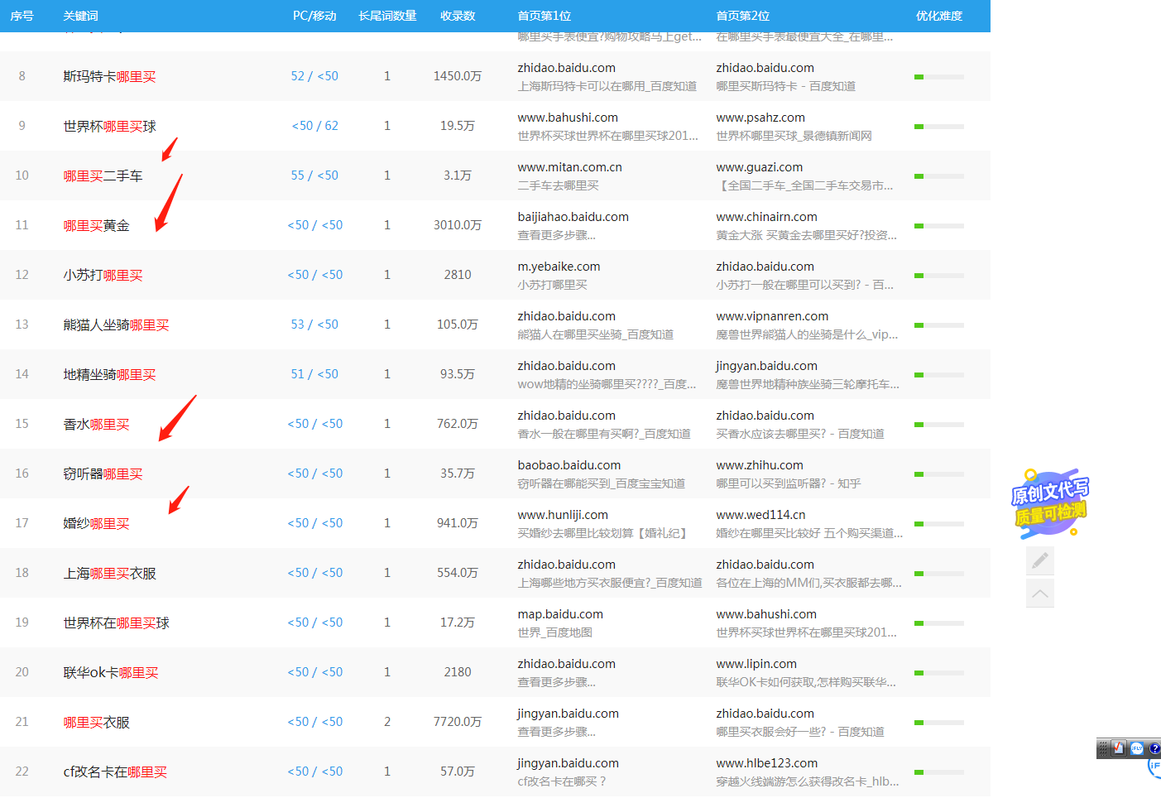The width and height of the screenshot is (1161, 798).
Task: Sort by the 收录数 column header
Action: tap(458, 16)
